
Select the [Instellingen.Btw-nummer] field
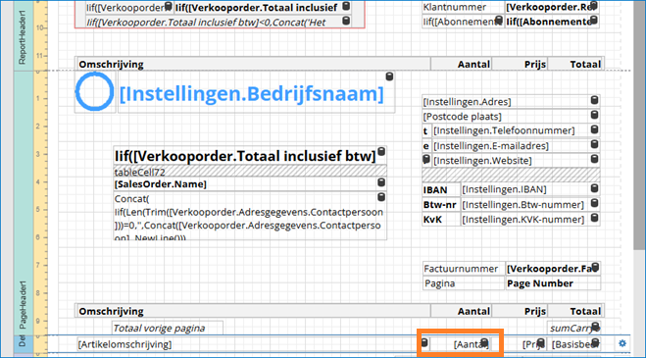[529, 205]
